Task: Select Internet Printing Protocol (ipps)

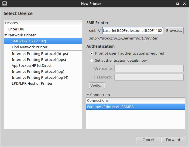Action: [x=39, y=59]
